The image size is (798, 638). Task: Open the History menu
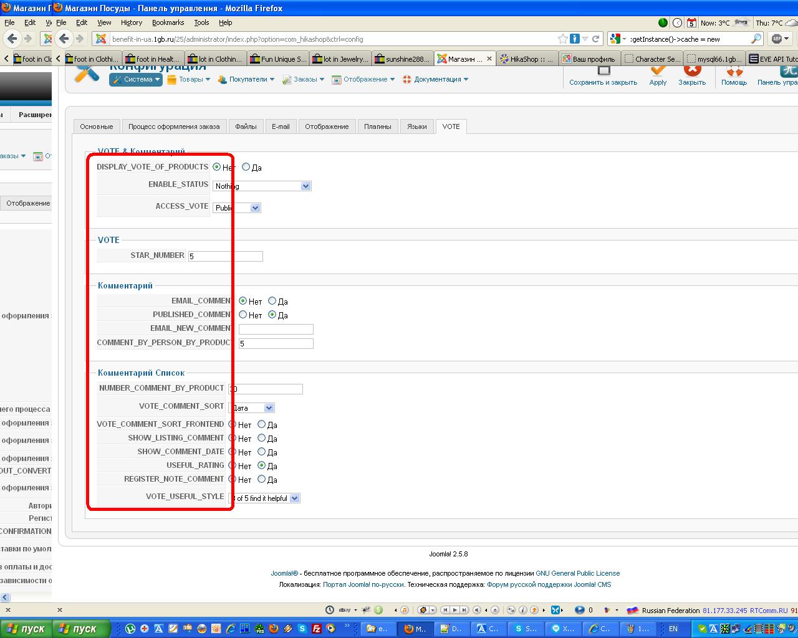[132, 22]
